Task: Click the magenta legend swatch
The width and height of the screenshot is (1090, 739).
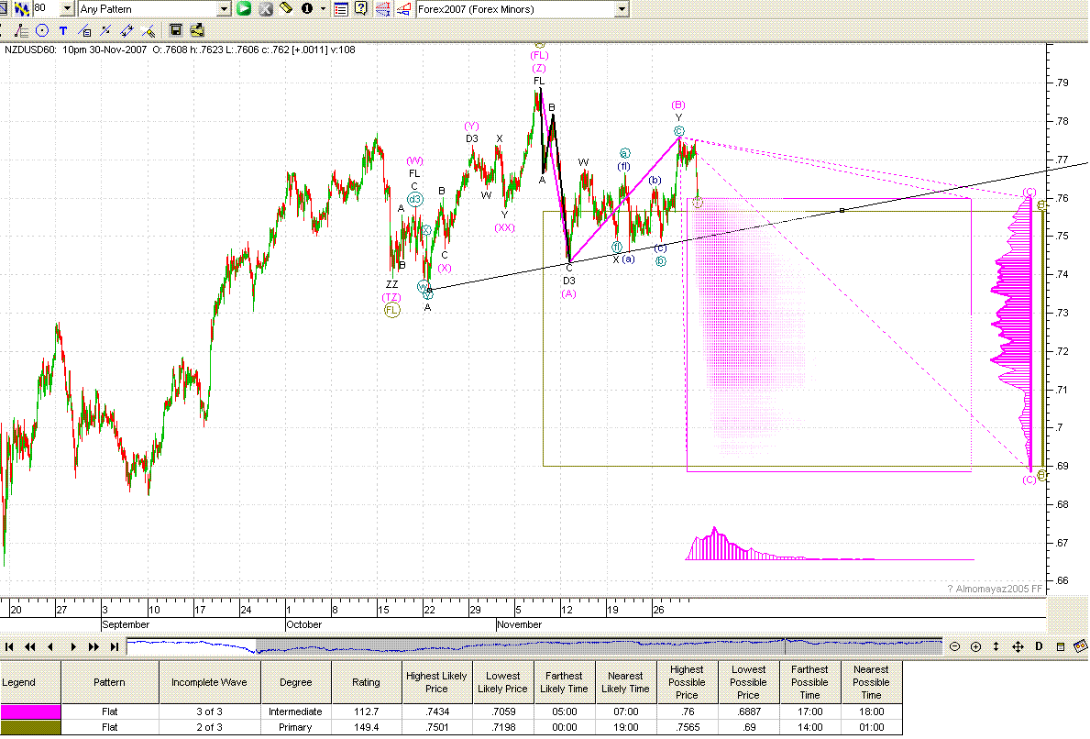Action: (30, 711)
